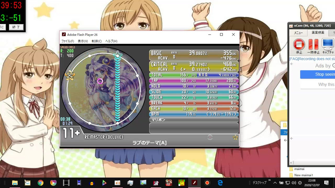
Task: Switch to Adobe Flash Player taskbar icon
Action: click(194, 183)
